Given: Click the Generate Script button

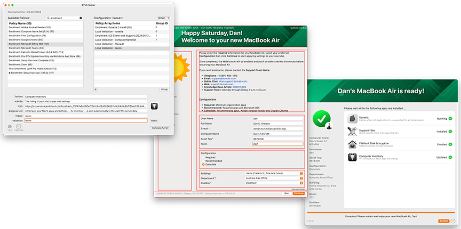Looking at the screenshot, I should [160, 128].
